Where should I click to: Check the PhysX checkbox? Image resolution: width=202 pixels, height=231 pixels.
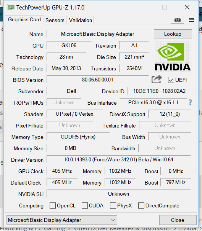click(x=113, y=206)
